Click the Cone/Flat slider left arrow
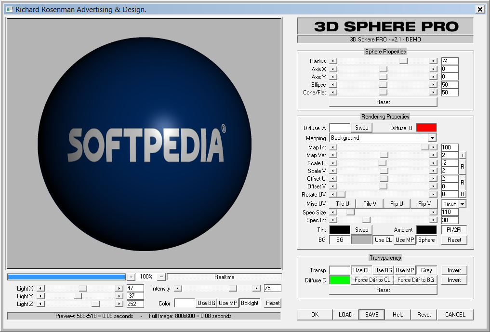490x332 pixels. click(x=333, y=92)
